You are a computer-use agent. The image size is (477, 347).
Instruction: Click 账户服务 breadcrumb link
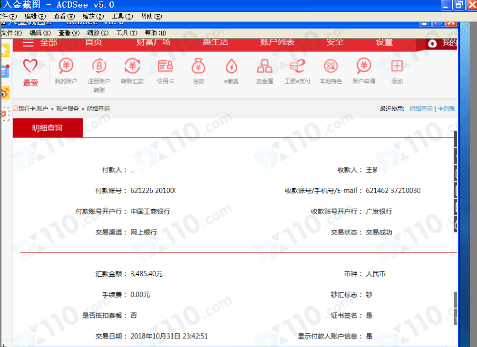point(67,108)
